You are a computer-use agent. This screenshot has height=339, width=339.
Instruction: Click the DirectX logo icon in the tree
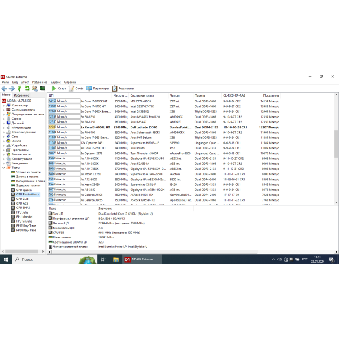point(8,141)
